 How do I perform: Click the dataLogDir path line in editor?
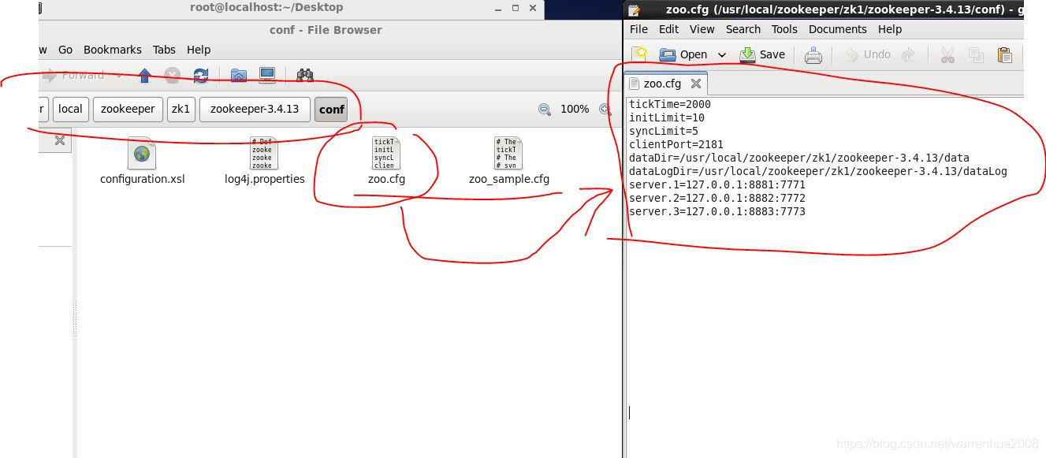point(818,171)
